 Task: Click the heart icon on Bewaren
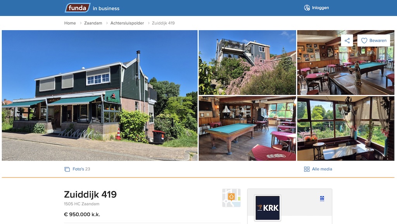coord(364,40)
